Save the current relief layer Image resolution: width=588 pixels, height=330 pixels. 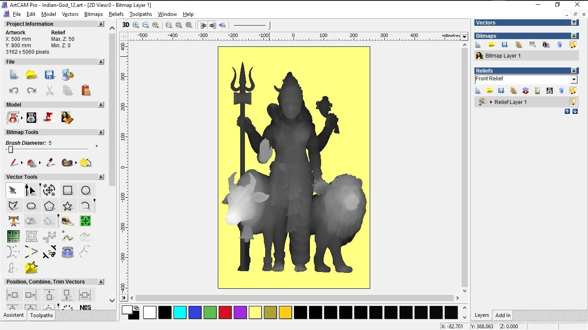click(501, 90)
